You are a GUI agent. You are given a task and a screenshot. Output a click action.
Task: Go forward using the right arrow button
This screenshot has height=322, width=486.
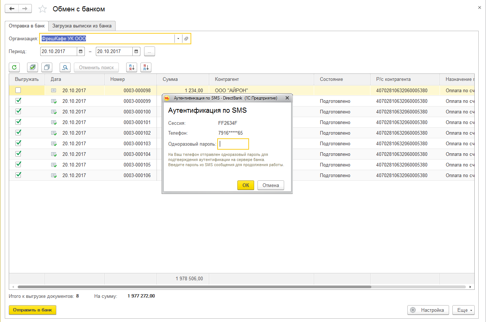tap(25, 8)
